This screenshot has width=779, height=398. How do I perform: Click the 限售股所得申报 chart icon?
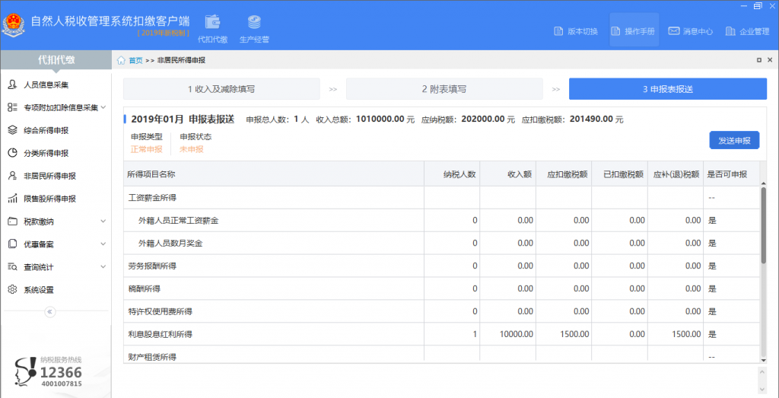coord(12,199)
